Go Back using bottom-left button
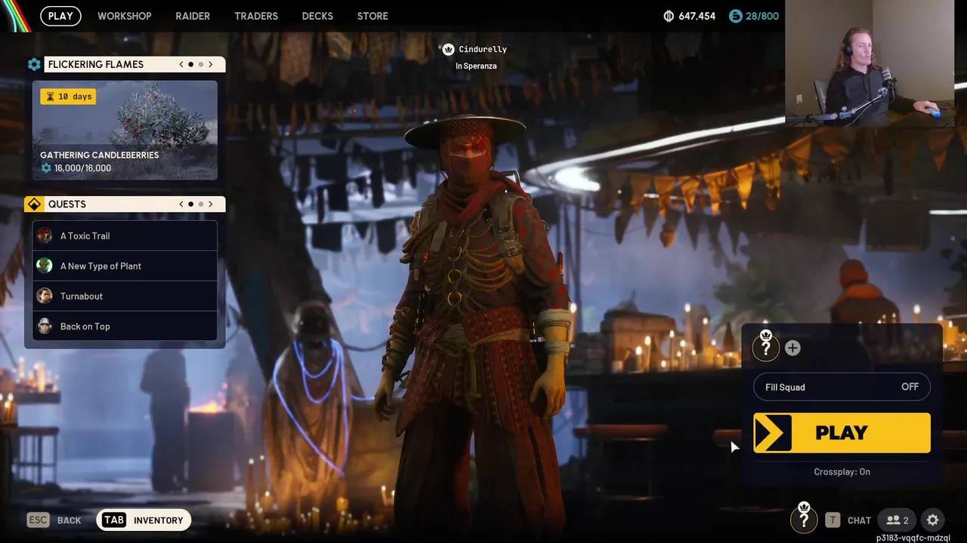Screen dimensions: 967x543 69,520
